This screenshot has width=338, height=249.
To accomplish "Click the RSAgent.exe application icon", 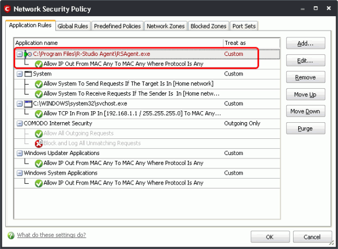I will point(28,54).
